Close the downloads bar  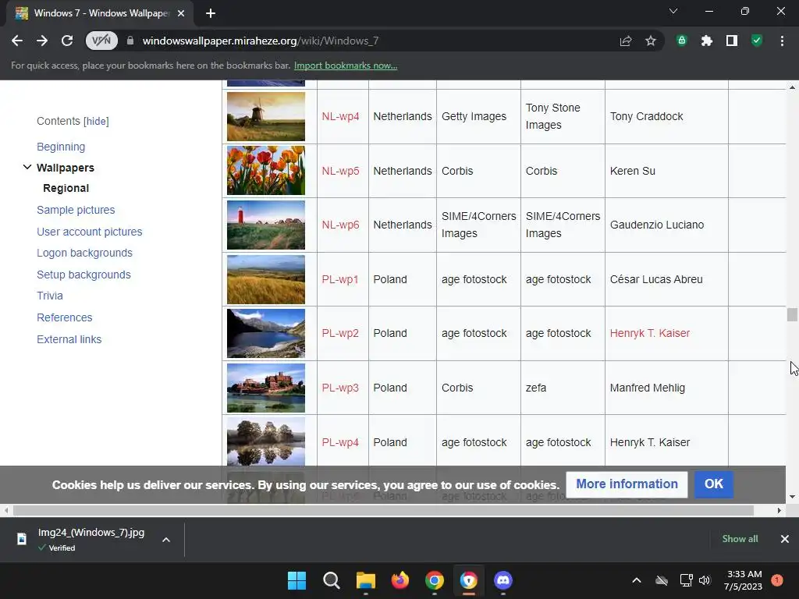(x=785, y=539)
